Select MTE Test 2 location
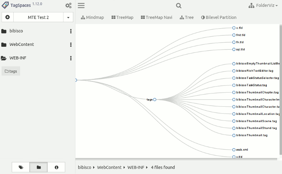Viewport: 282px width, 174px height. pyautogui.click(x=38, y=17)
